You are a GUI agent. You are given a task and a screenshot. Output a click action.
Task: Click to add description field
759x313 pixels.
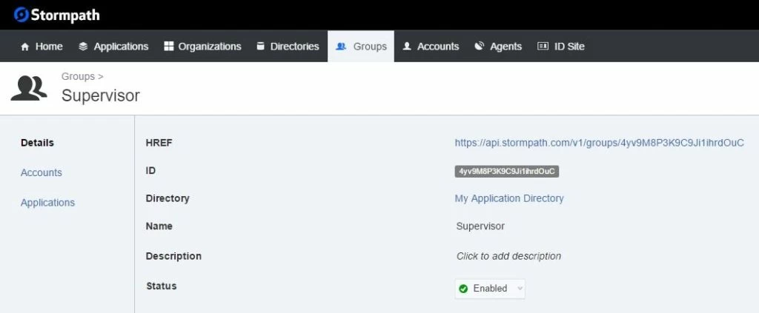click(508, 256)
